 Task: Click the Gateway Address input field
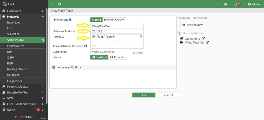(x=117, y=31)
